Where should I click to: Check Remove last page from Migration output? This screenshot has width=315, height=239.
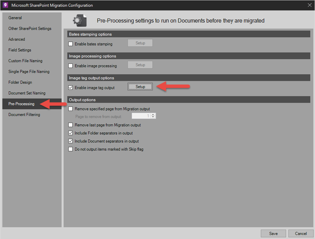point(71,125)
